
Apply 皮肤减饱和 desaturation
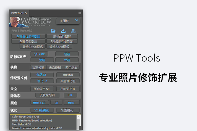48,95
